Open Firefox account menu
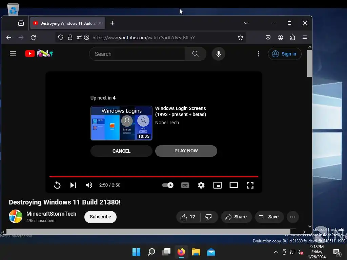Image resolution: width=347 pixels, height=260 pixels. [280, 37]
